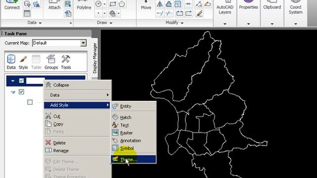Toggle checkbox of the second layer row
Viewport: 317px width, 178px height.
tap(21, 92)
